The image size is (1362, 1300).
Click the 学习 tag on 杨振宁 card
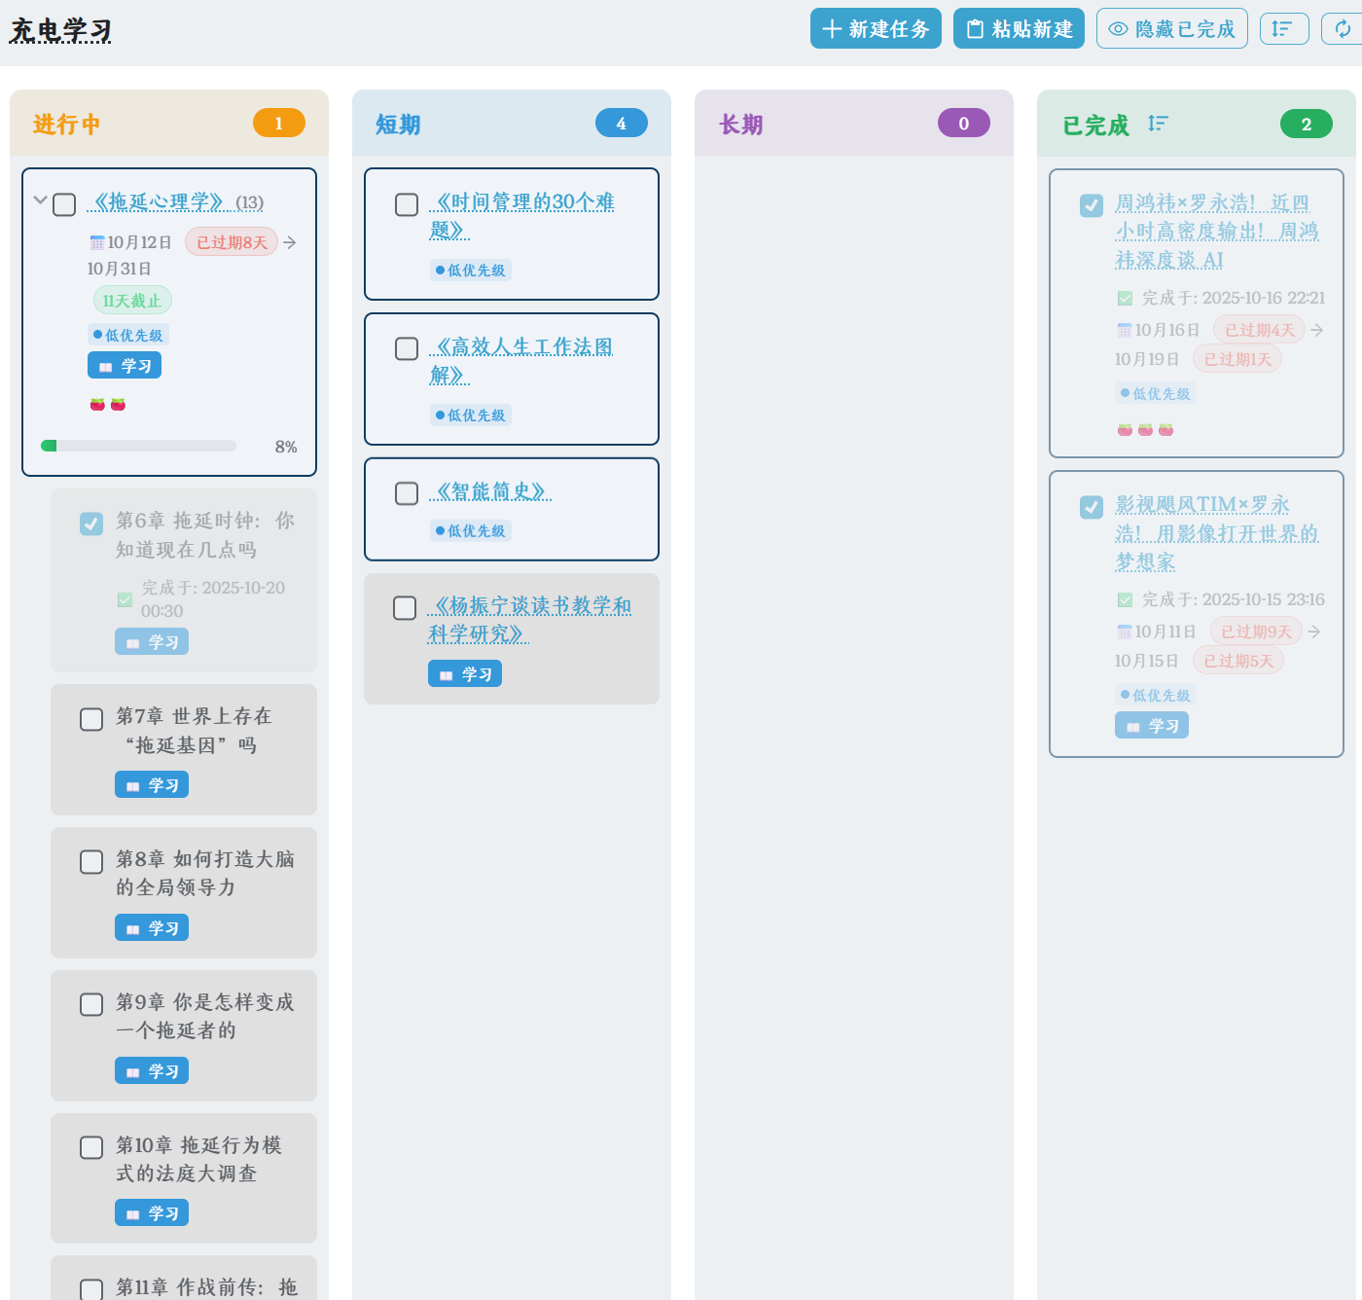tap(464, 672)
